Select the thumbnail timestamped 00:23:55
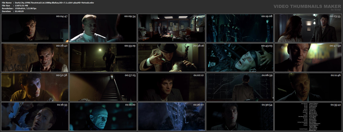The height and width of the screenshot is (132, 343). coord(308,28)
